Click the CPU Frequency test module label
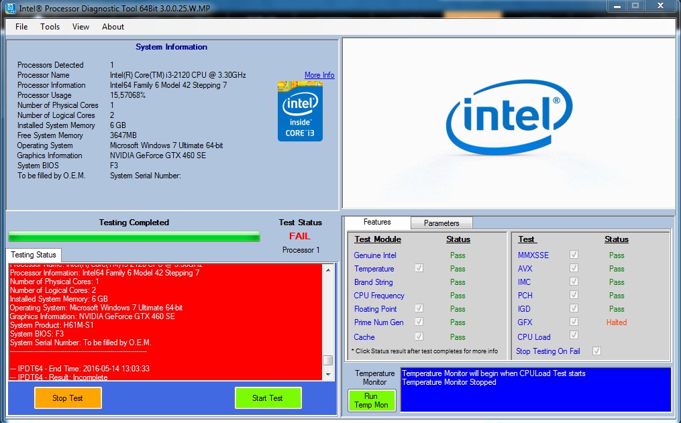The image size is (681, 423). click(378, 296)
